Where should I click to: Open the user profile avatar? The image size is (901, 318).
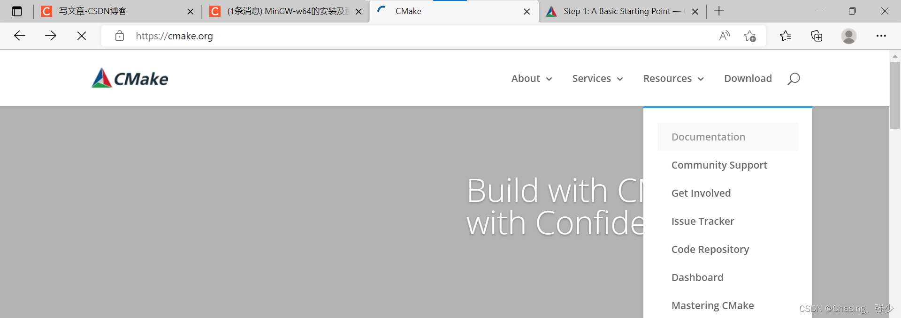point(849,36)
